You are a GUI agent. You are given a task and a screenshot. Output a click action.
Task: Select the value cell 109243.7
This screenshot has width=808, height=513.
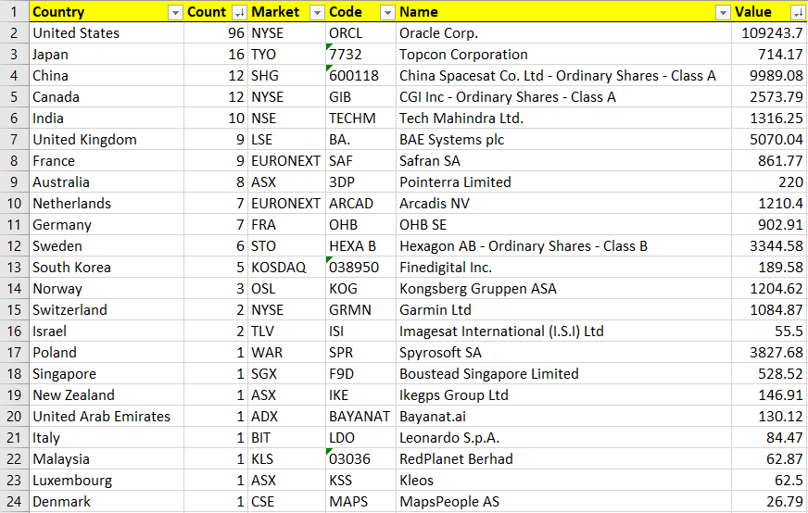tap(770, 33)
